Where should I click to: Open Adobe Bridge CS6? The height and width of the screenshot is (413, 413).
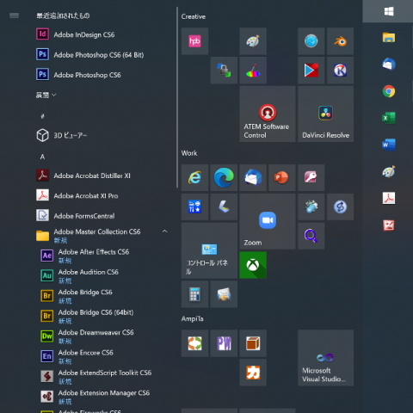(103, 296)
